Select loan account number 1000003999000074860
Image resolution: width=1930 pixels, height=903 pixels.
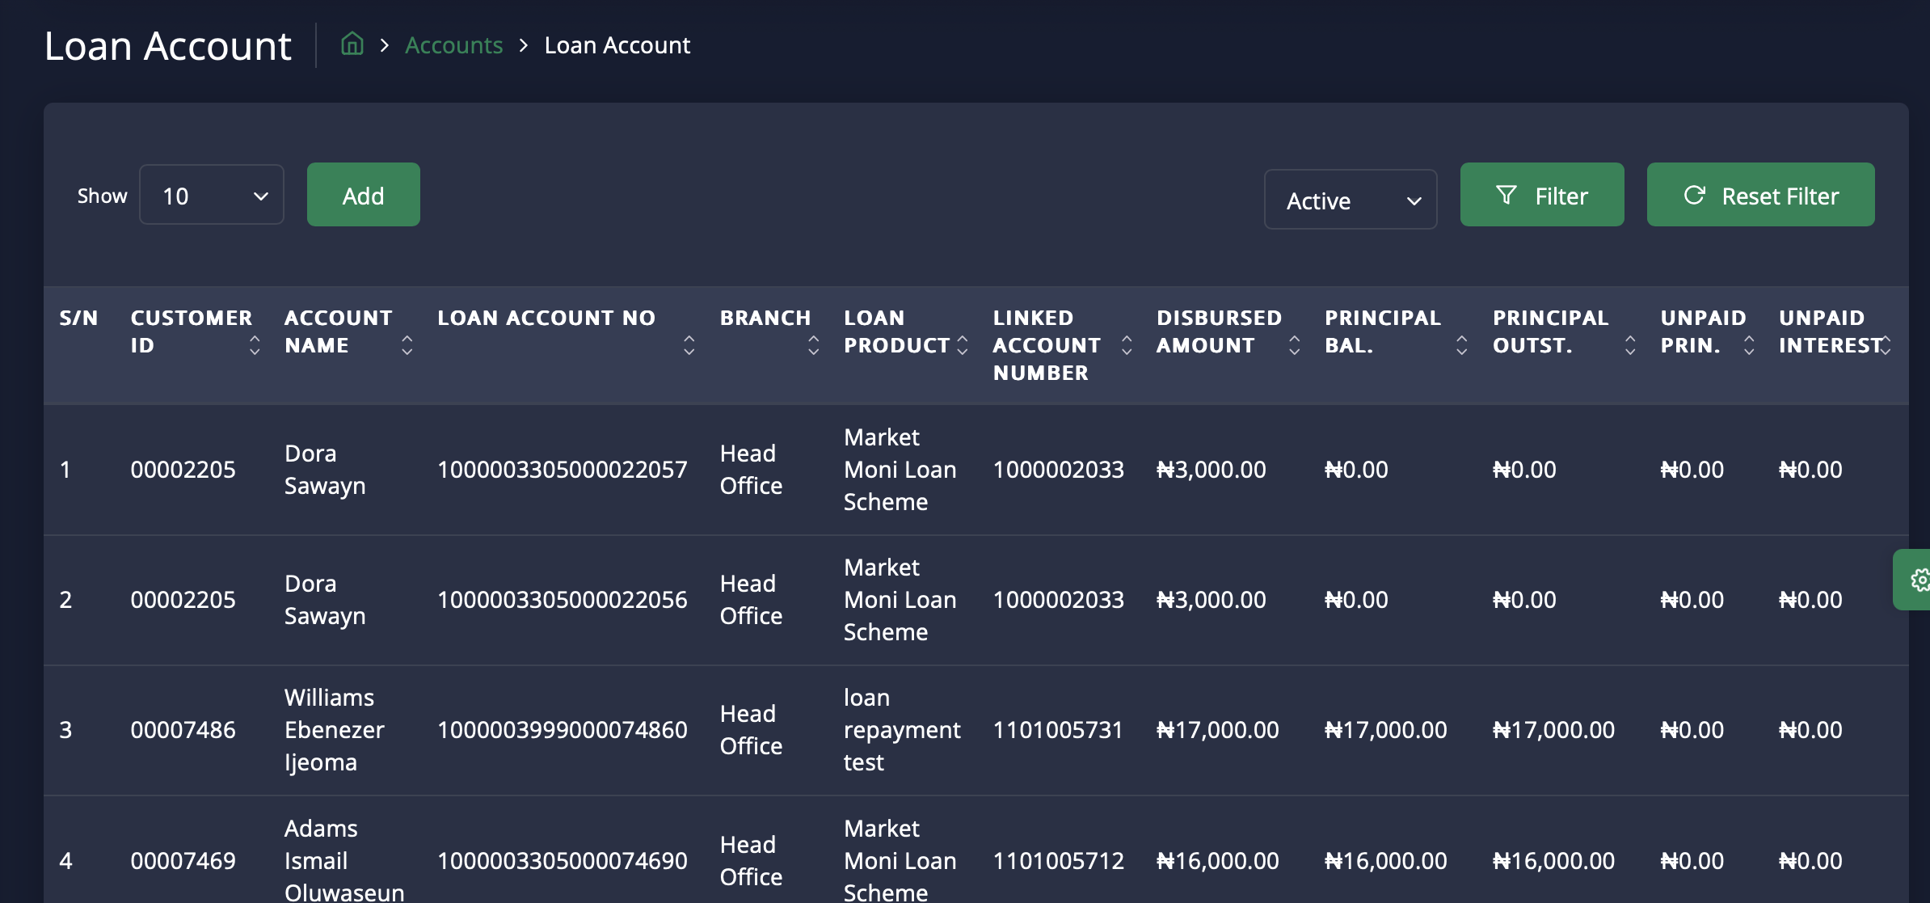point(562,730)
